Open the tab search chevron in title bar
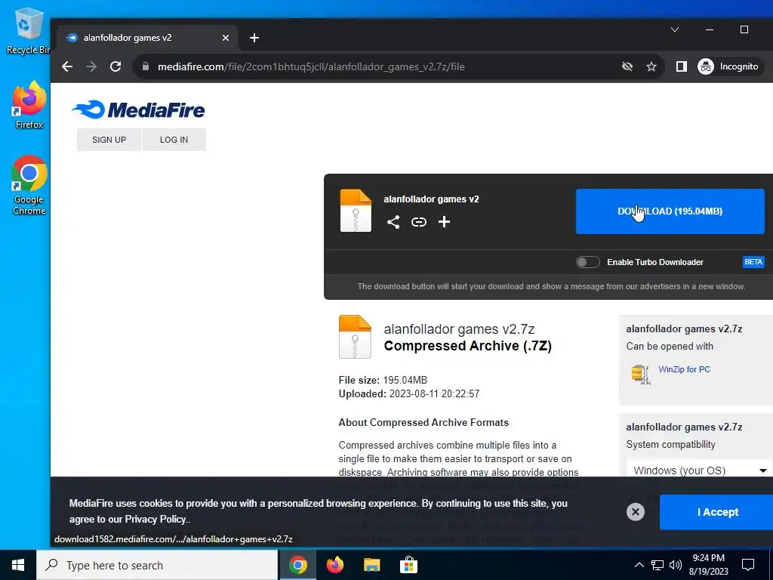773x580 pixels. pos(675,29)
